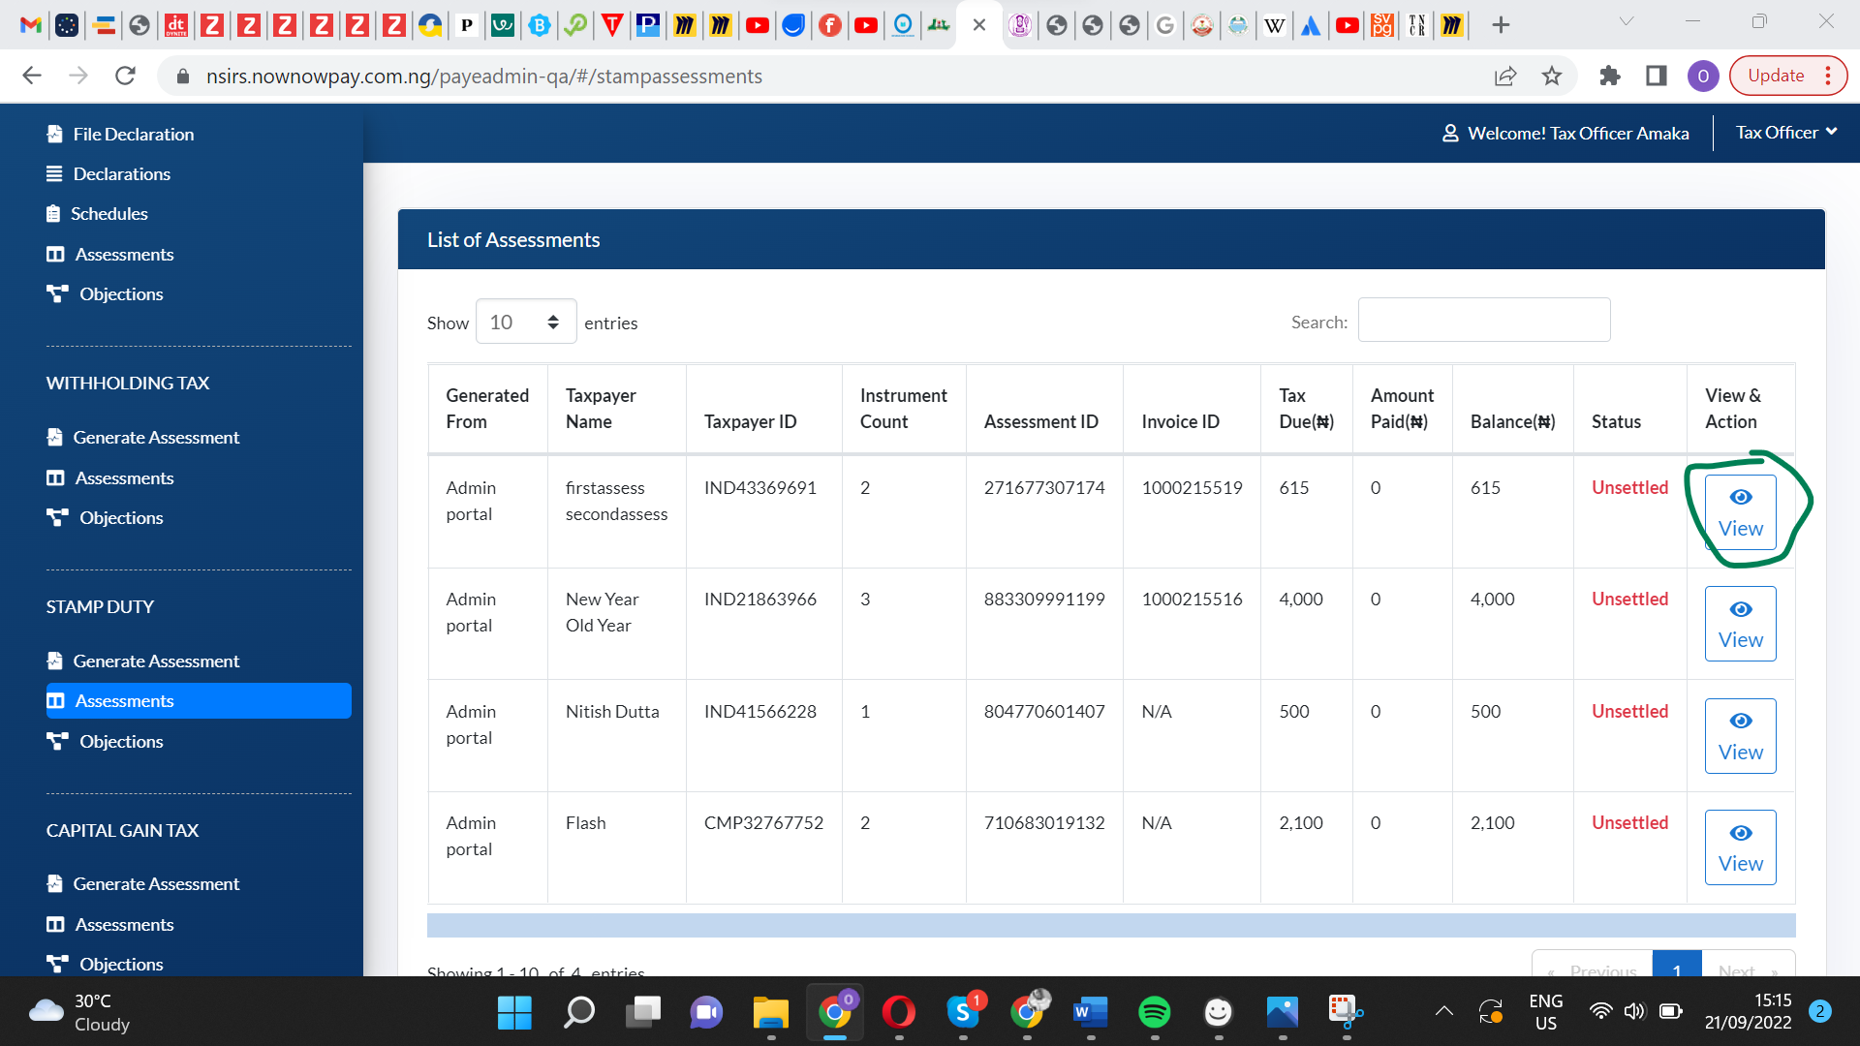
Task: Open Spotify from taskbar
Action: click(x=1154, y=1012)
